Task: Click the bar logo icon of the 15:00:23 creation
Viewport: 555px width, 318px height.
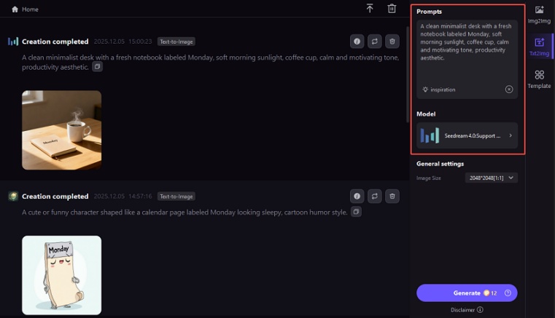Action: (13, 41)
